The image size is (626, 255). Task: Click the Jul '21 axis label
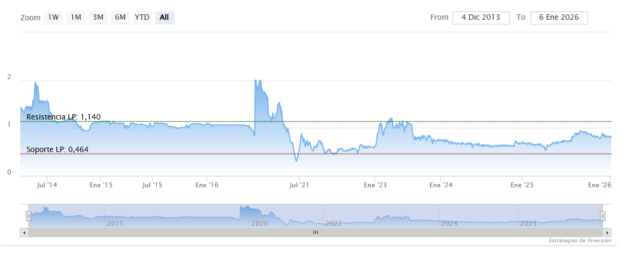299,185
